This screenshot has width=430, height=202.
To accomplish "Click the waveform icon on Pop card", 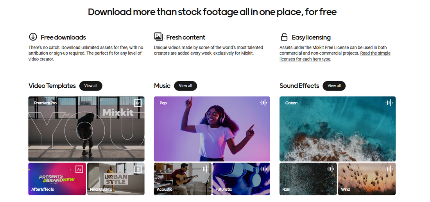I will coord(263,103).
